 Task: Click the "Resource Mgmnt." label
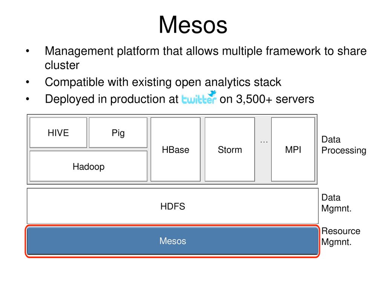pos(341,236)
